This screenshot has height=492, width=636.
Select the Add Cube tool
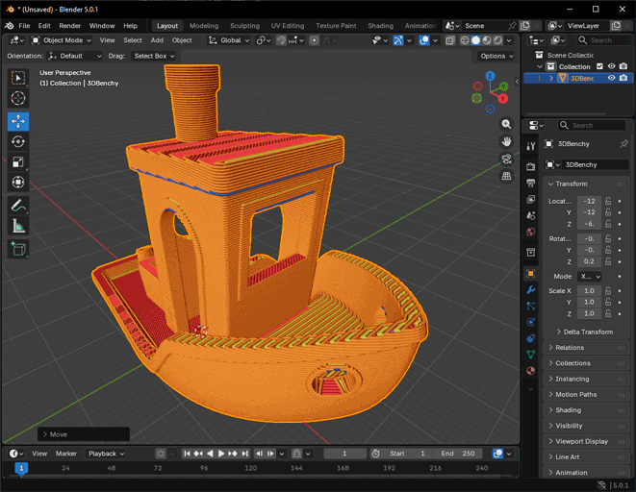(x=18, y=249)
